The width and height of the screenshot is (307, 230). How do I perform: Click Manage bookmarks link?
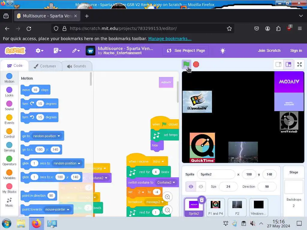coord(170,39)
